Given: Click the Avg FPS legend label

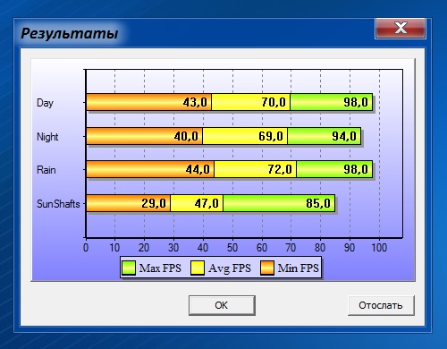Looking at the screenshot, I should [x=230, y=268].
